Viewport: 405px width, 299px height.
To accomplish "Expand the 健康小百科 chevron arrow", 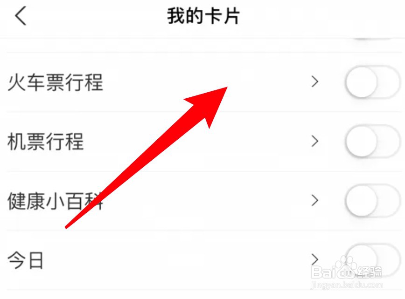I will [314, 201].
